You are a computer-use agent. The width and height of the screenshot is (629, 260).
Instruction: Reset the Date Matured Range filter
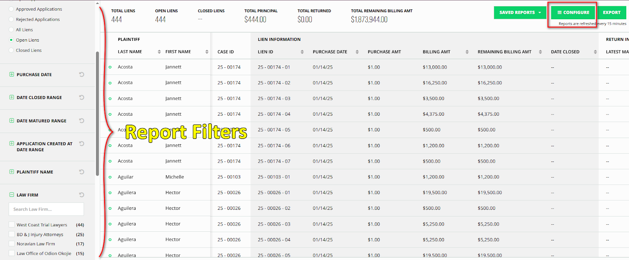click(82, 121)
